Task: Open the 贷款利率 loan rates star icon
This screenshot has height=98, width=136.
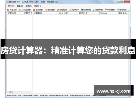Action: 70,10
